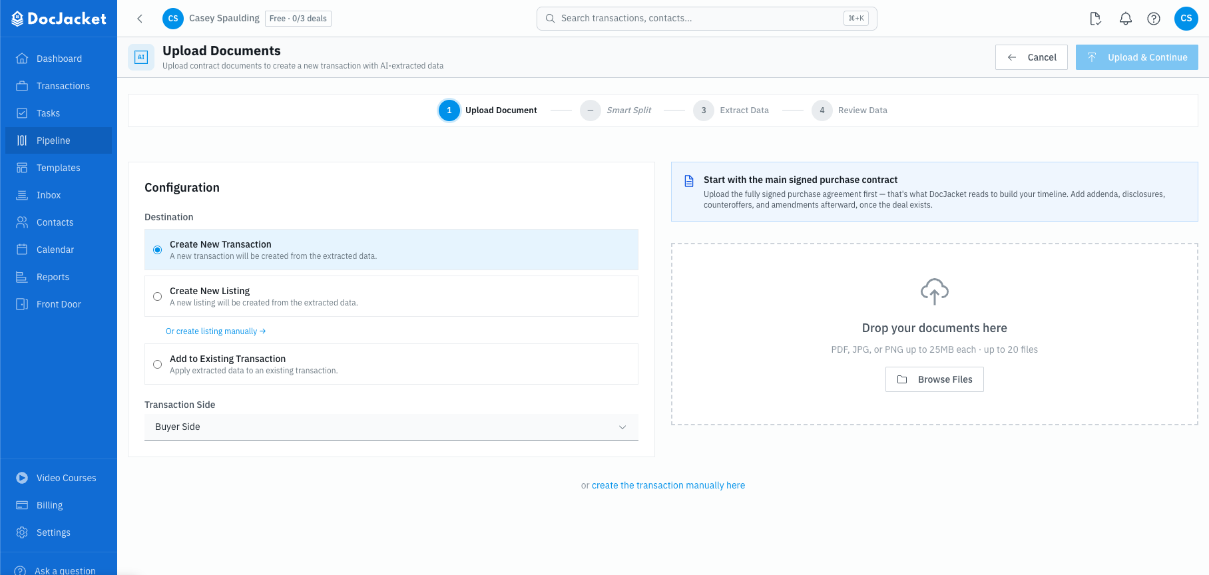Follow 'Or create listing manually' link

pyautogui.click(x=216, y=331)
